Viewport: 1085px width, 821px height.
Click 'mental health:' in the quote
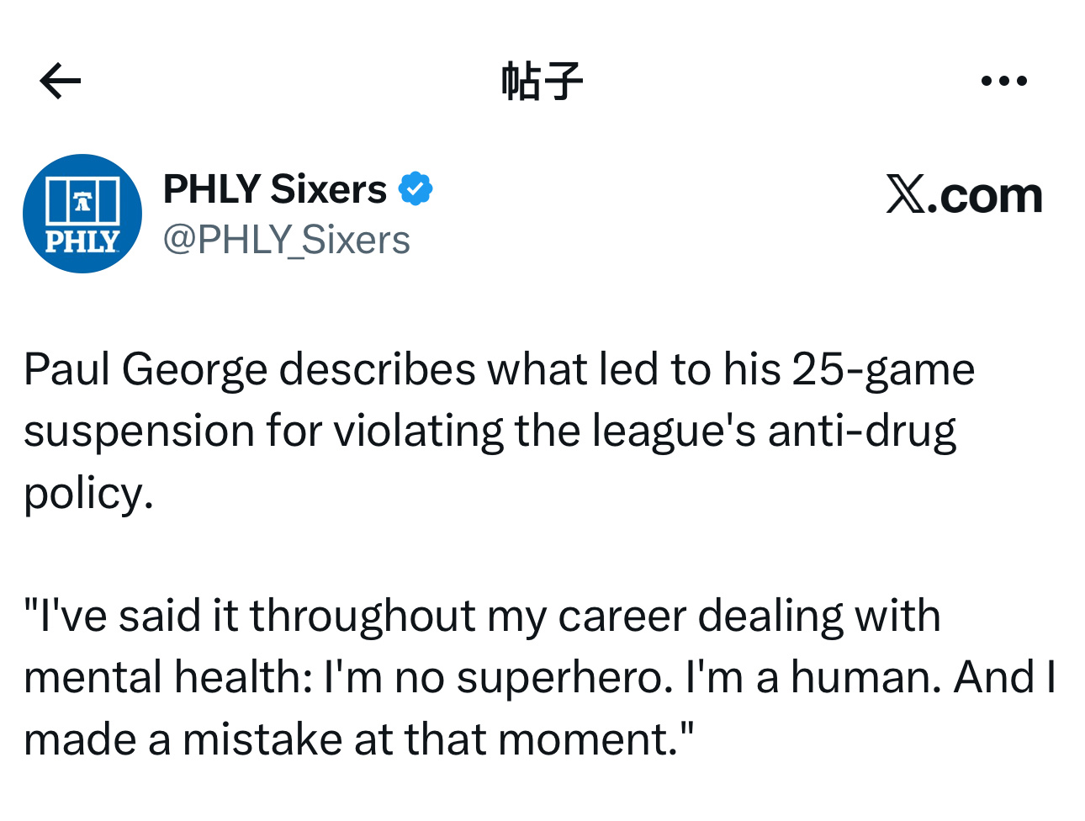[x=168, y=678]
